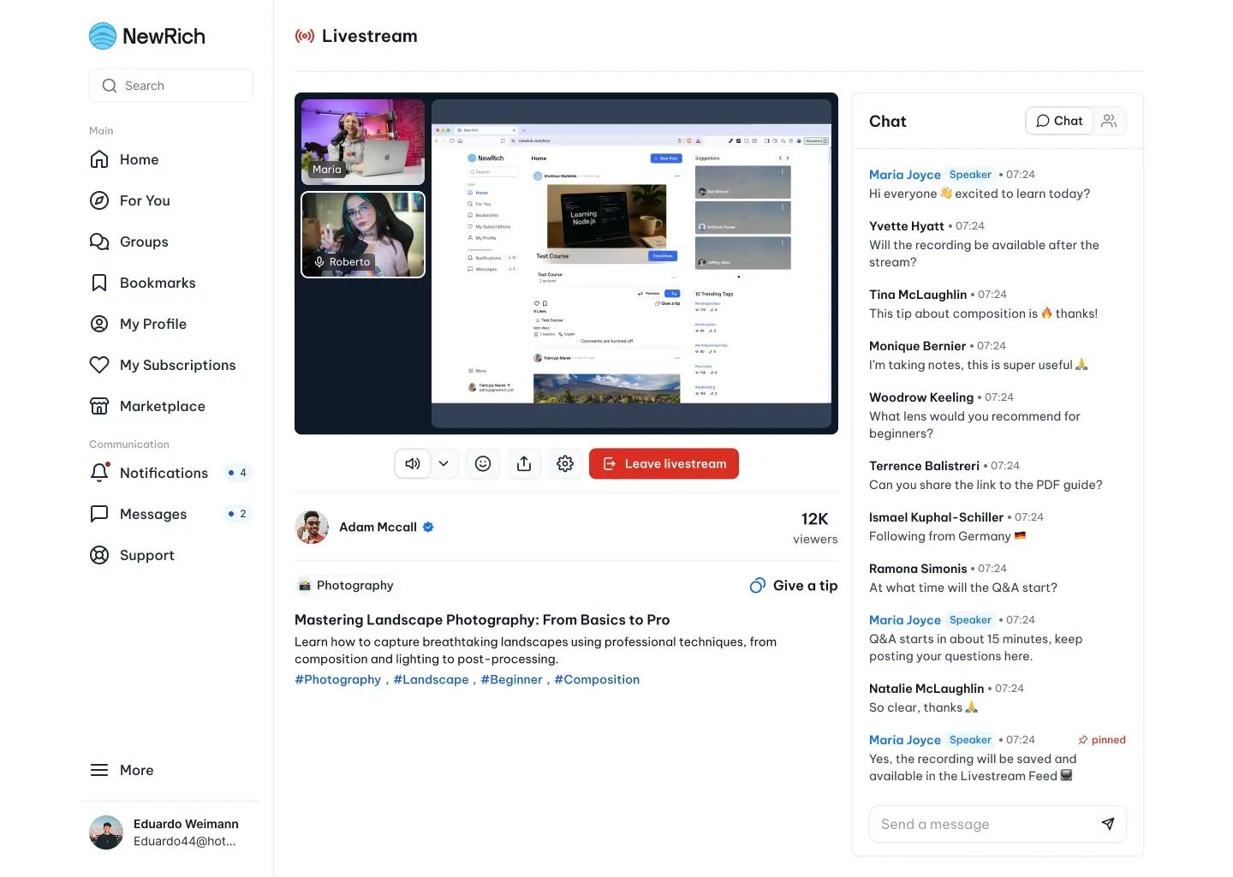Click Maria Joyce on pinned message

[905, 740]
